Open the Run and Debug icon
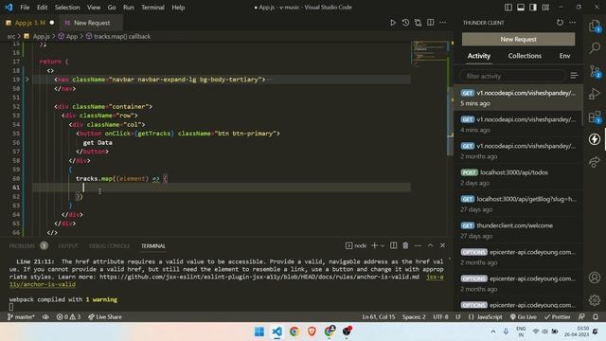Viewport: 606px width, 341px height. click(595, 94)
